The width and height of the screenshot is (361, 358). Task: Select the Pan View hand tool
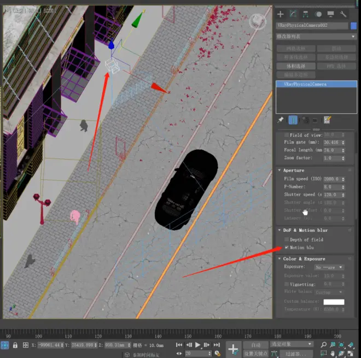pos(333,354)
